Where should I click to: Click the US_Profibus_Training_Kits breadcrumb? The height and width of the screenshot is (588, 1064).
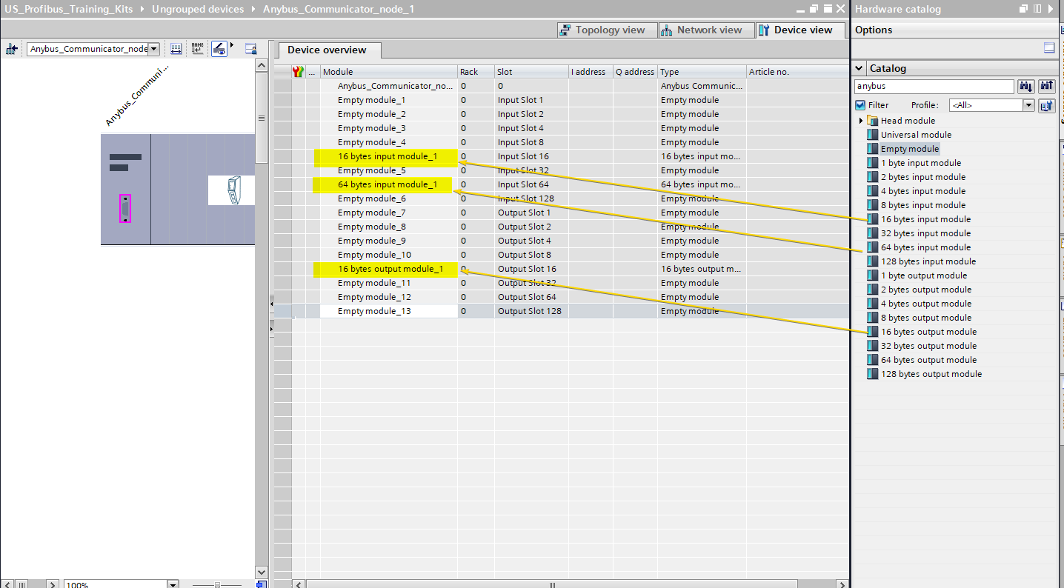tap(67, 9)
